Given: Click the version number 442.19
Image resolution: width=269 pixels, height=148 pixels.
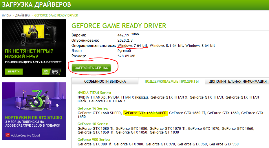Looking at the screenshot, I should click(x=123, y=35).
